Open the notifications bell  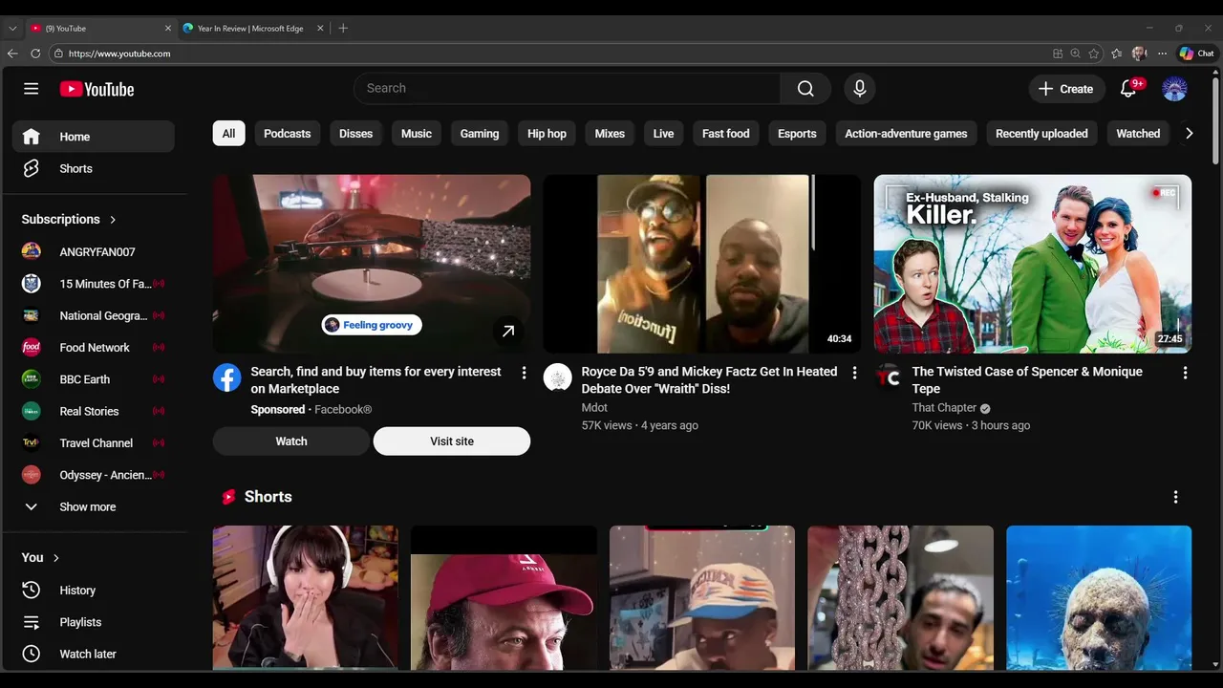[1129, 89]
